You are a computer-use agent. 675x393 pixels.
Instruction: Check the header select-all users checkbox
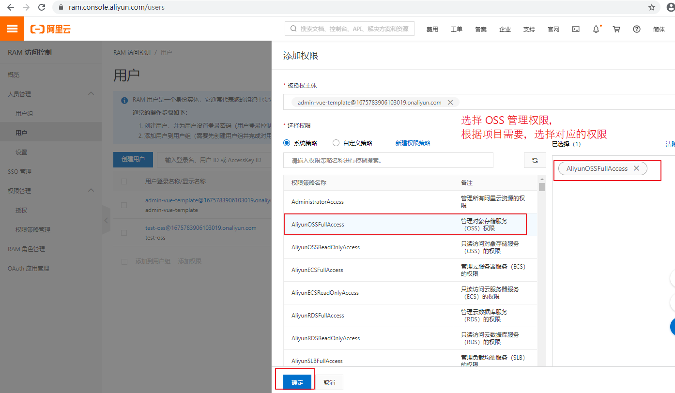pyautogui.click(x=124, y=181)
